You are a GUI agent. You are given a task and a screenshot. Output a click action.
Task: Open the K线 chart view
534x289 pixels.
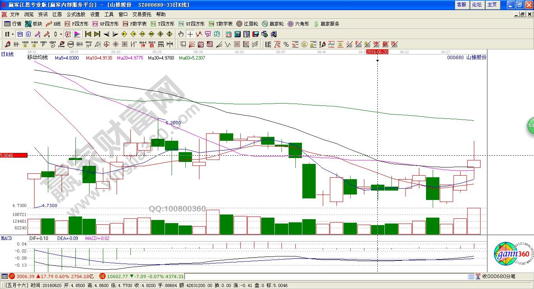(53, 24)
